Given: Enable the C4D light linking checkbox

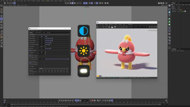Looking at the screenshot, I should [30, 64].
